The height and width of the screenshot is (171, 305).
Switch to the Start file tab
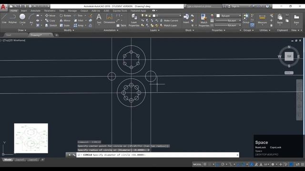point(9,35)
